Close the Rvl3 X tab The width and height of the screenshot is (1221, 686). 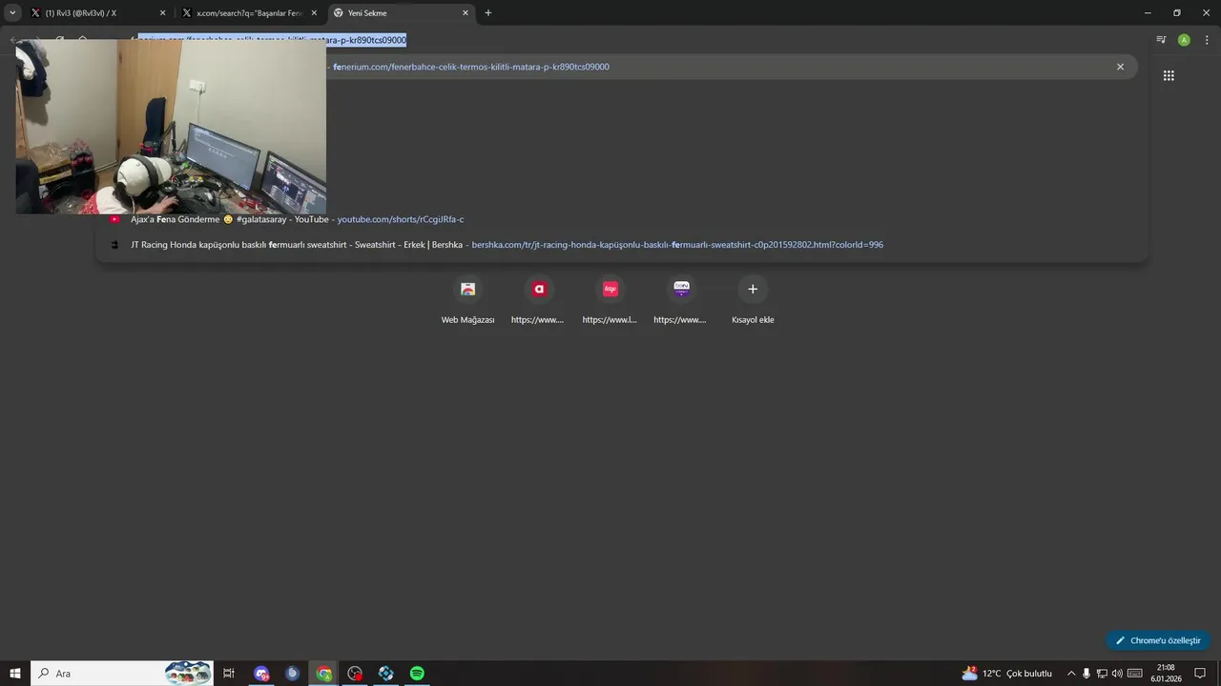point(162,13)
